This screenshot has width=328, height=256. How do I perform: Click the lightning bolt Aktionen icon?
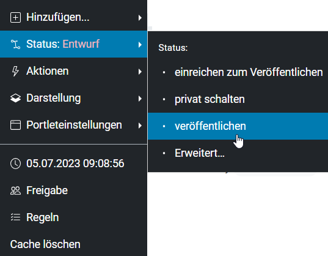(x=15, y=71)
